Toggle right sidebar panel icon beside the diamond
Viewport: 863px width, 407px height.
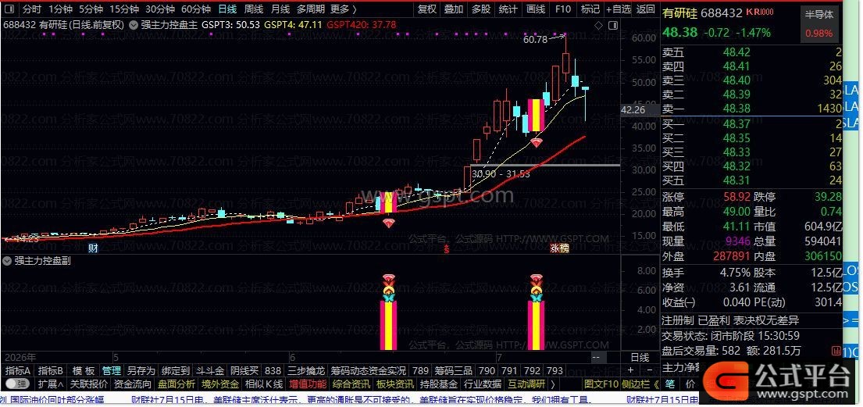pyautogui.click(x=612, y=25)
